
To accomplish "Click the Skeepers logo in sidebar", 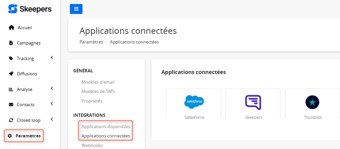I will tap(30, 9).
